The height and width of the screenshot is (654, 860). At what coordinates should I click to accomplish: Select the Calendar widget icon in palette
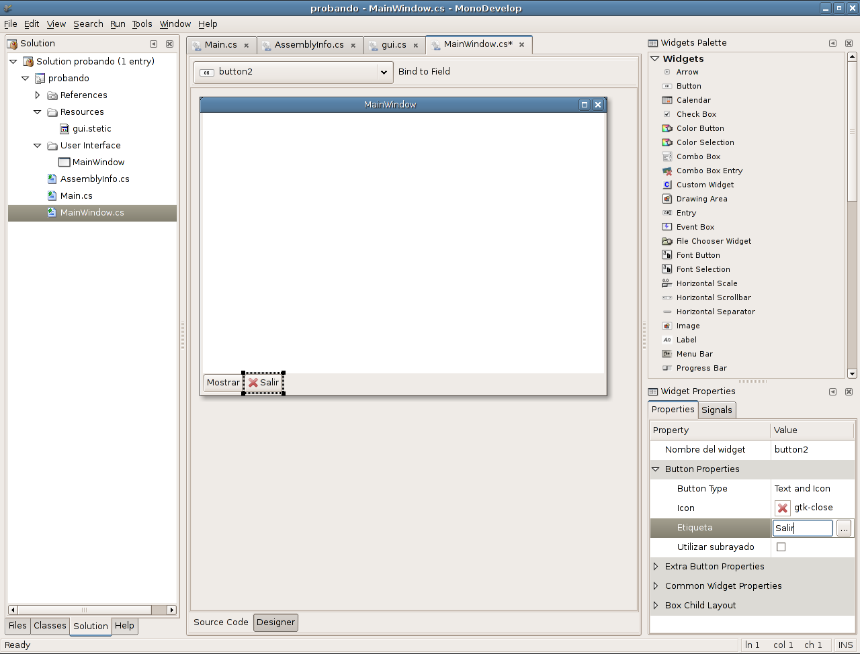coord(667,100)
